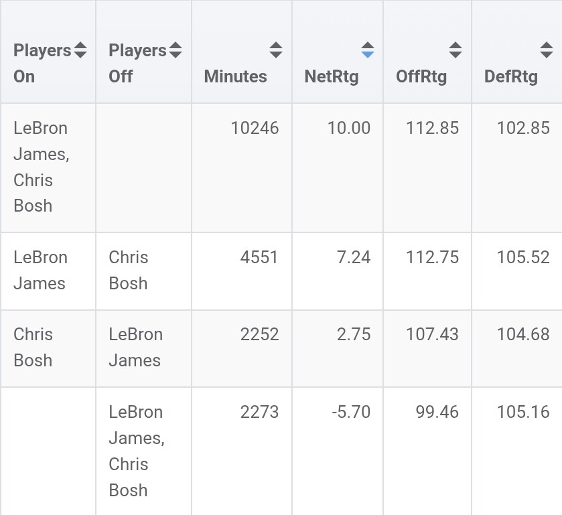Sort table by DefRtg arrows
The height and width of the screenshot is (515, 562).
click(547, 50)
